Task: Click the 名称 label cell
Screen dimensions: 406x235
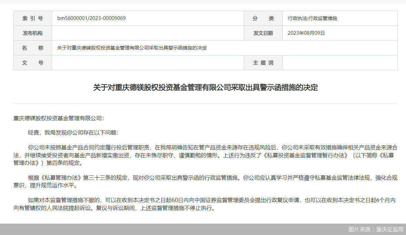Action: click(32, 48)
